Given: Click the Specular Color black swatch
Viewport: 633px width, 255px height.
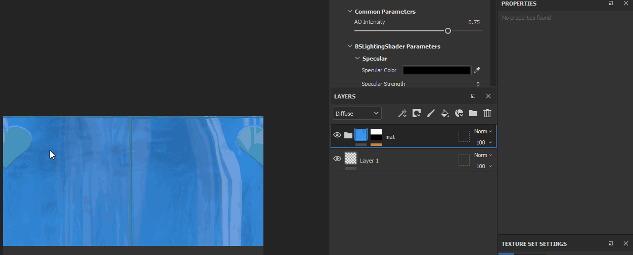Looking at the screenshot, I should [x=436, y=70].
